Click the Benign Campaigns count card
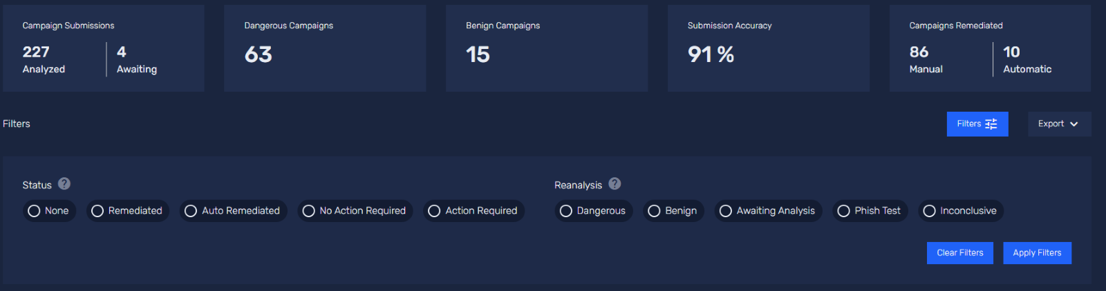Viewport: 1106px width, 291px height. pyautogui.click(x=546, y=48)
